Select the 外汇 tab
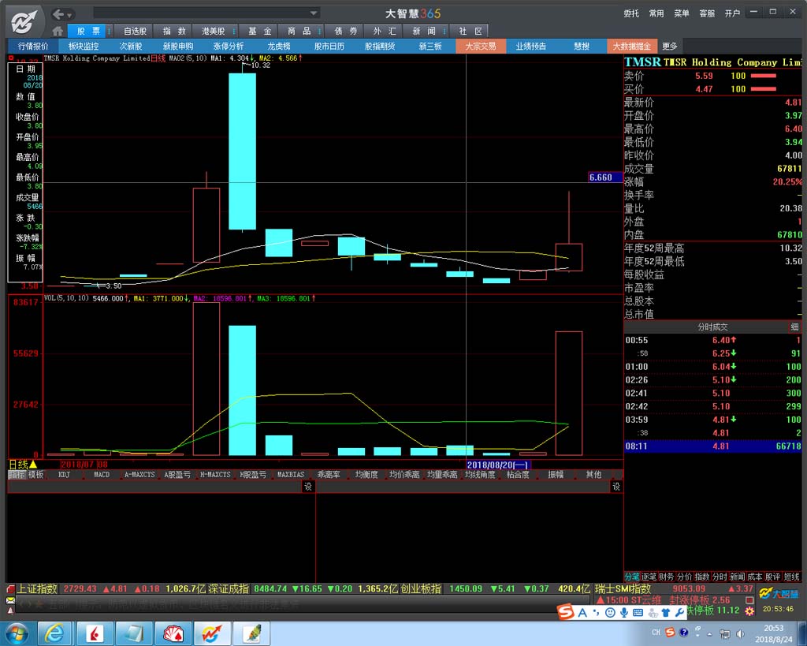The image size is (807, 646). pos(385,32)
